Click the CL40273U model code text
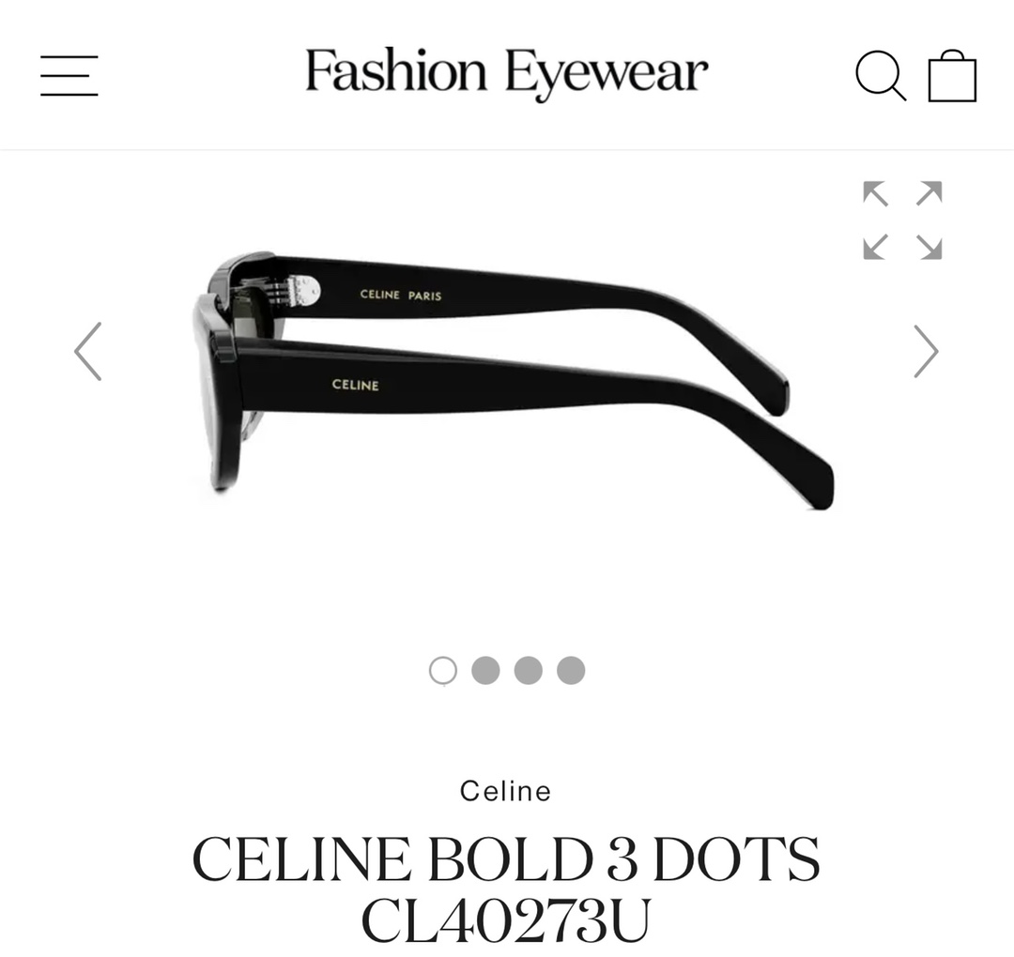Image resolution: width=1014 pixels, height=957 pixels. 506,920
